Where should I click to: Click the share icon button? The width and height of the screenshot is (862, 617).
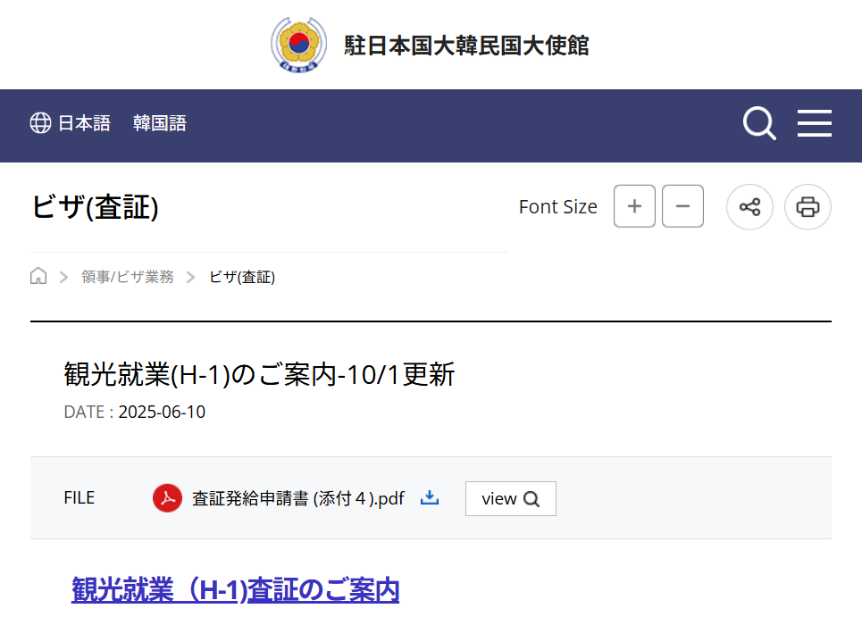pos(749,207)
